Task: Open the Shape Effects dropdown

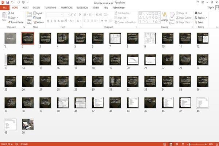Action: click(x=184, y=22)
